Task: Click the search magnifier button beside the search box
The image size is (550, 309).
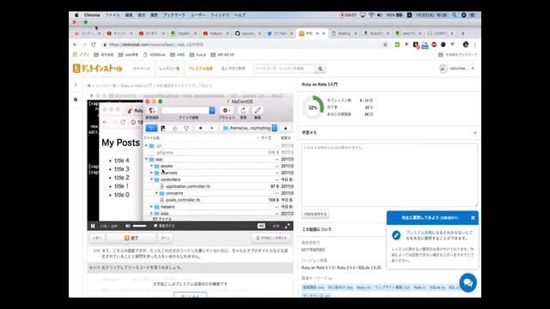Action: click(x=321, y=69)
